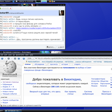Open the browser Tabs menu
The width and height of the screenshot is (112, 112).
click(x=27, y=55)
